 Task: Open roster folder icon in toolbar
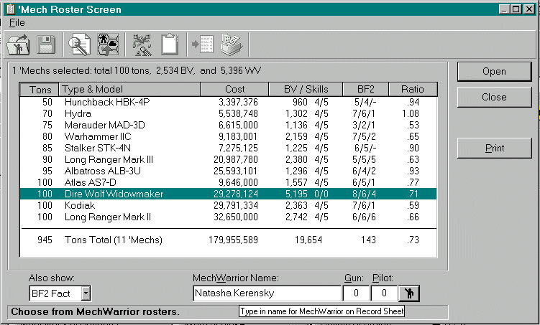18,44
